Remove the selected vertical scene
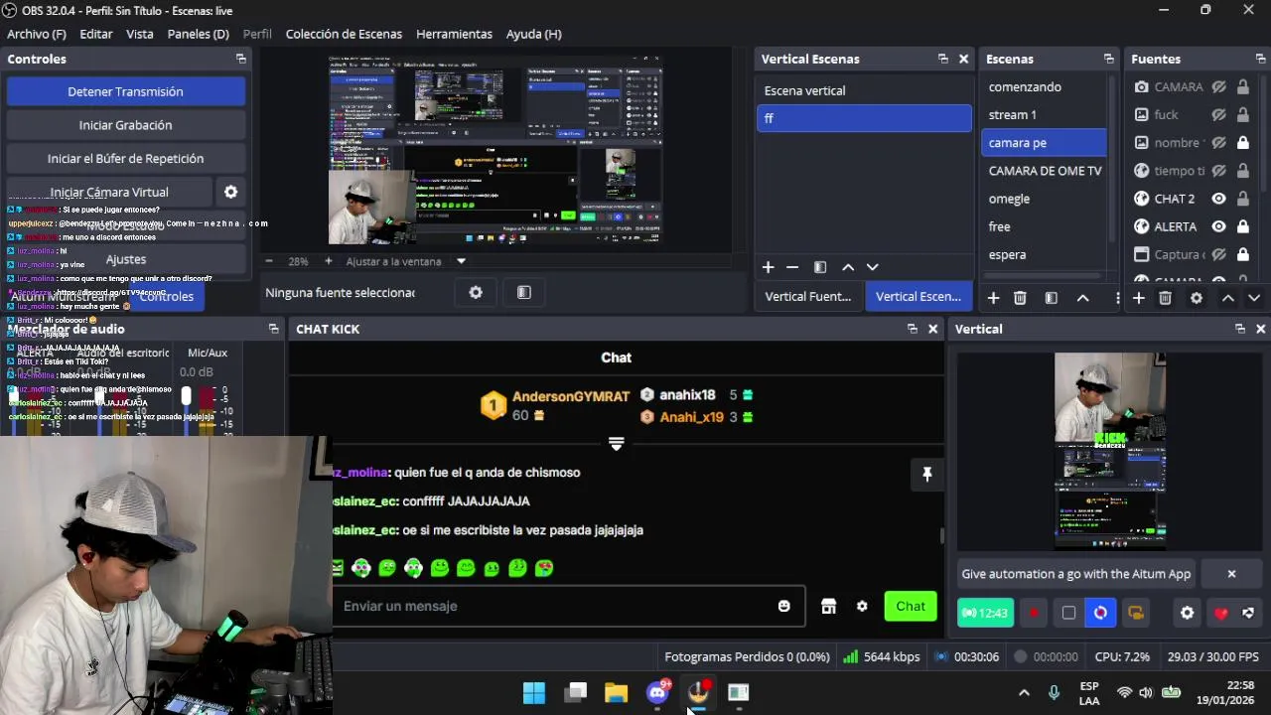1271x715 pixels. pyautogui.click(x=792, y=267)
